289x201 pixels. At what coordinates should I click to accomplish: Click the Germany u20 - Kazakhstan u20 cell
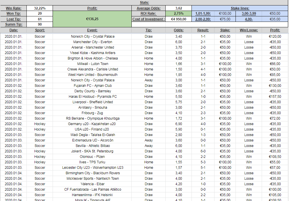pos(93,124)
